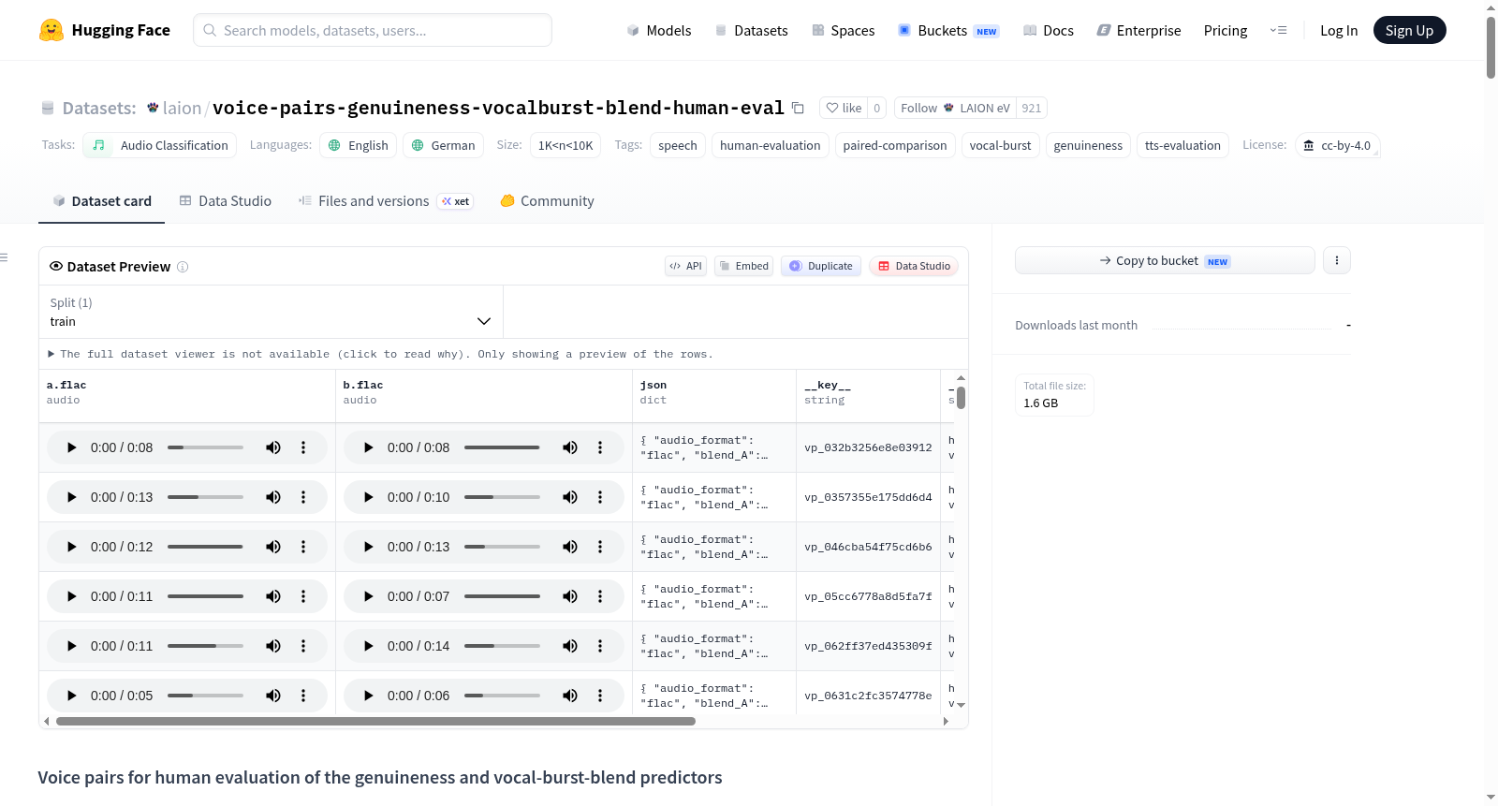Play b.flac audio in row vp_062ff37ed435309f
The image size is (1498, 806).
[368, 646]
